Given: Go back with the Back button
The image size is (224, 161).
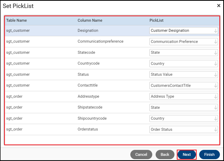Looking at the screenshot, I should coord(165,155).
